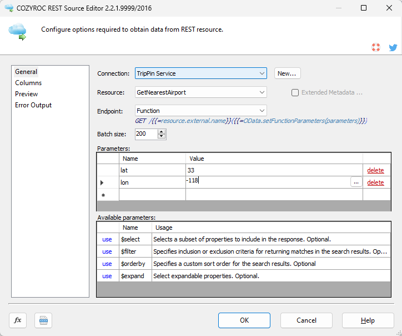Click the $orderby name cell
402x336 pixels.
click(x=135, y=264)
